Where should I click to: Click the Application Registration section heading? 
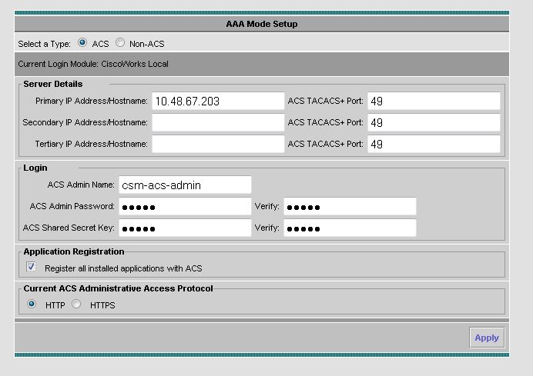pos(74,251)
